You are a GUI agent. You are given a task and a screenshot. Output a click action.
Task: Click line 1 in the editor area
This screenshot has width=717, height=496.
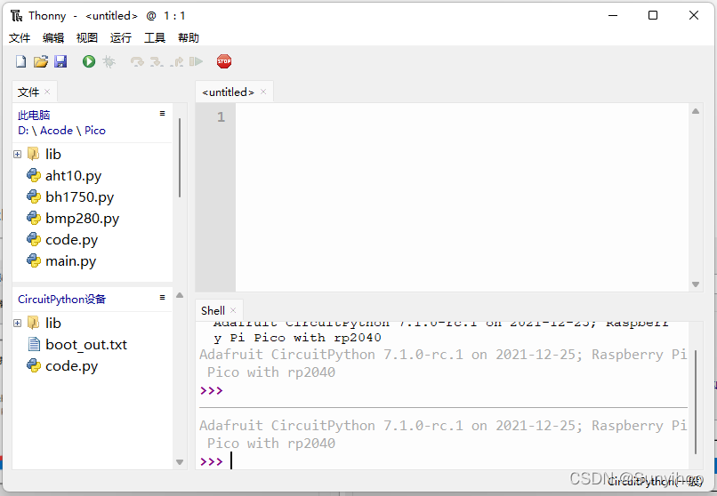462,117
